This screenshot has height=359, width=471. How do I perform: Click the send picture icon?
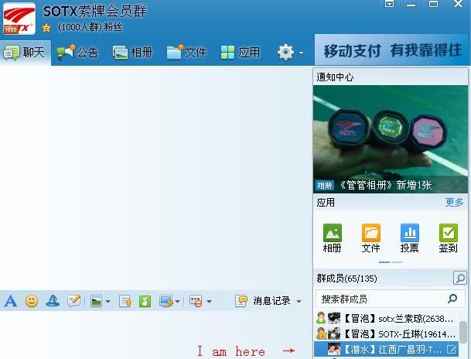point(96,301)
